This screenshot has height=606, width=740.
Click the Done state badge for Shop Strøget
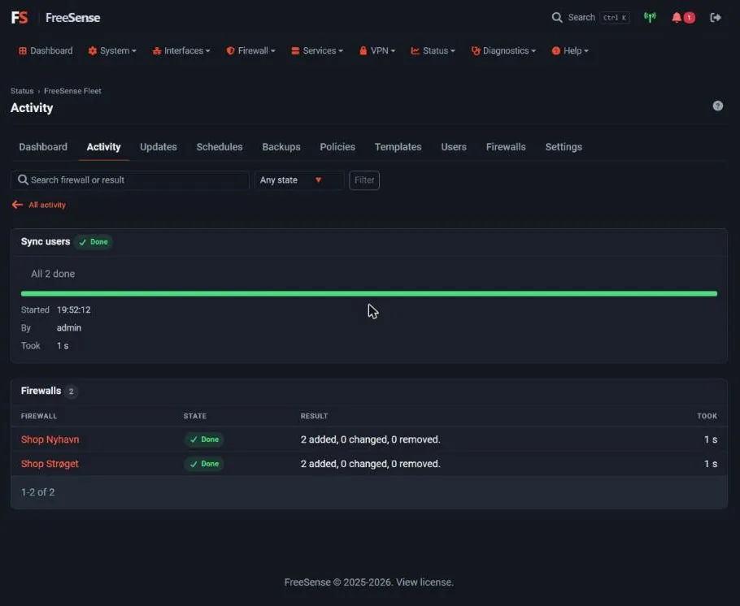click(204, 464)
